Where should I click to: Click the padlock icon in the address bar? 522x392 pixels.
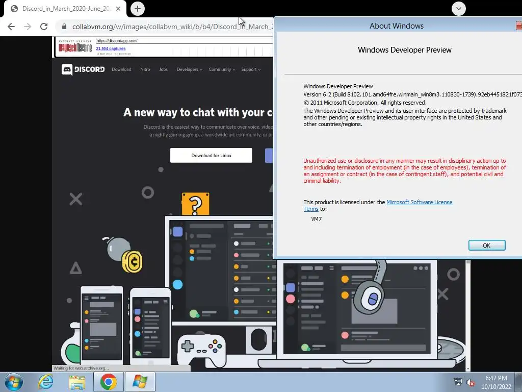click(64, 27)
